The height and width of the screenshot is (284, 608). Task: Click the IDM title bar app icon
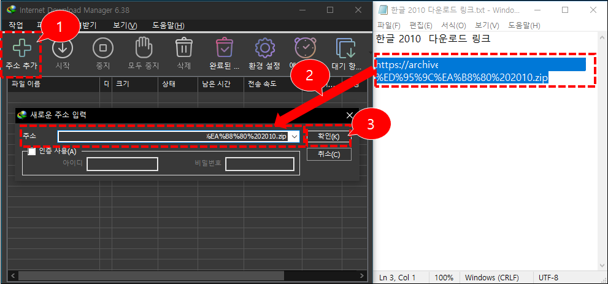click(x=12, y=9)
